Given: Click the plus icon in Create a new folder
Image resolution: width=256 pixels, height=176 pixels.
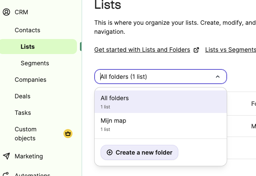Looking at the screenshot, I should click(110, 152).
